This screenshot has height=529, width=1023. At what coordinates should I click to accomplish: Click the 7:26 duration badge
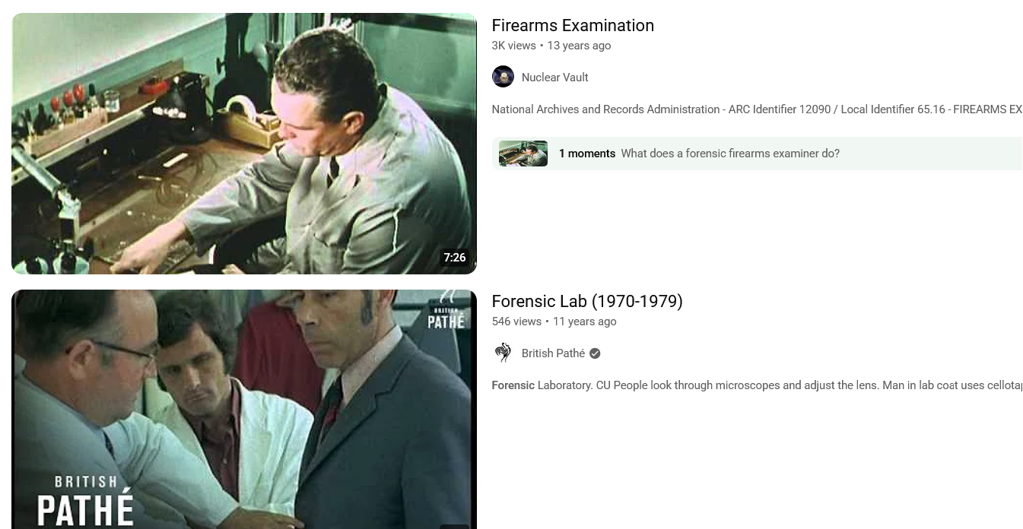click(x=455, y=258)
